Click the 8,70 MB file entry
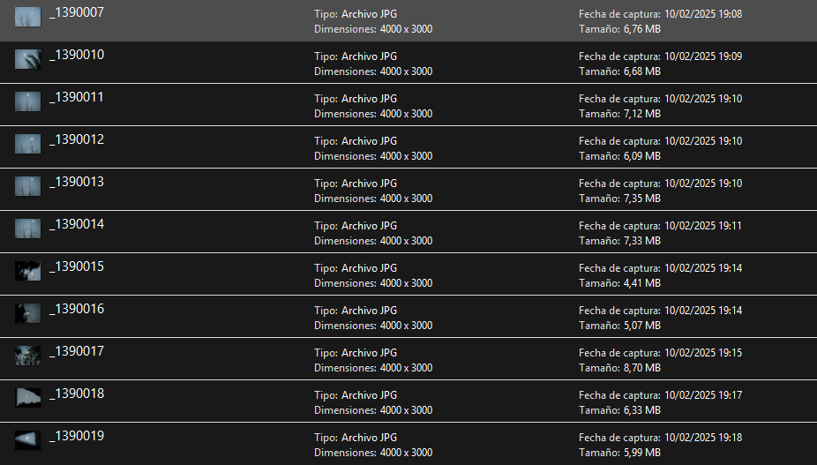The height and width of the screenshot is (465, 817). pyautogui.click(x=408, y=359)
